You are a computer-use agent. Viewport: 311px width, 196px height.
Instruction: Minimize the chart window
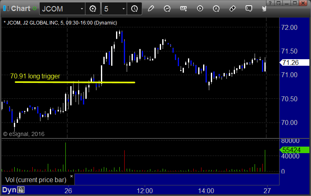pos(287,3)
